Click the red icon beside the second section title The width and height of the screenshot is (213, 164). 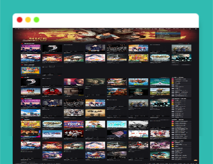point(22,66)
